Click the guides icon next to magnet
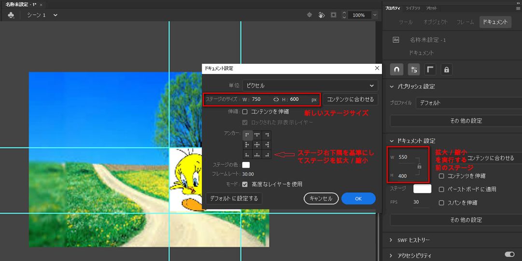 point(414,70)
